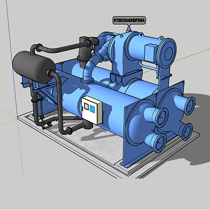The height and width of the screenshot is (210, 210).
Task: Click the dark square display on control panel
Action: tap(86, 106)
